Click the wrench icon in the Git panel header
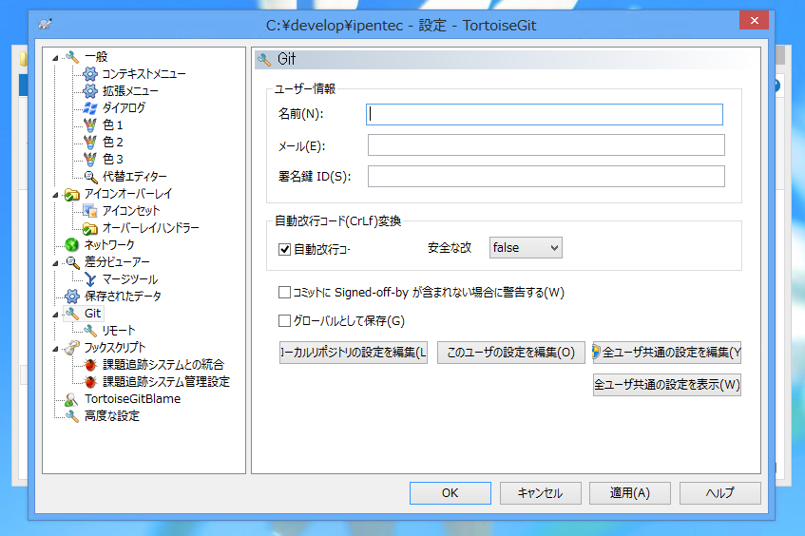This screenshot has height=536, width=805. (264, 60)
